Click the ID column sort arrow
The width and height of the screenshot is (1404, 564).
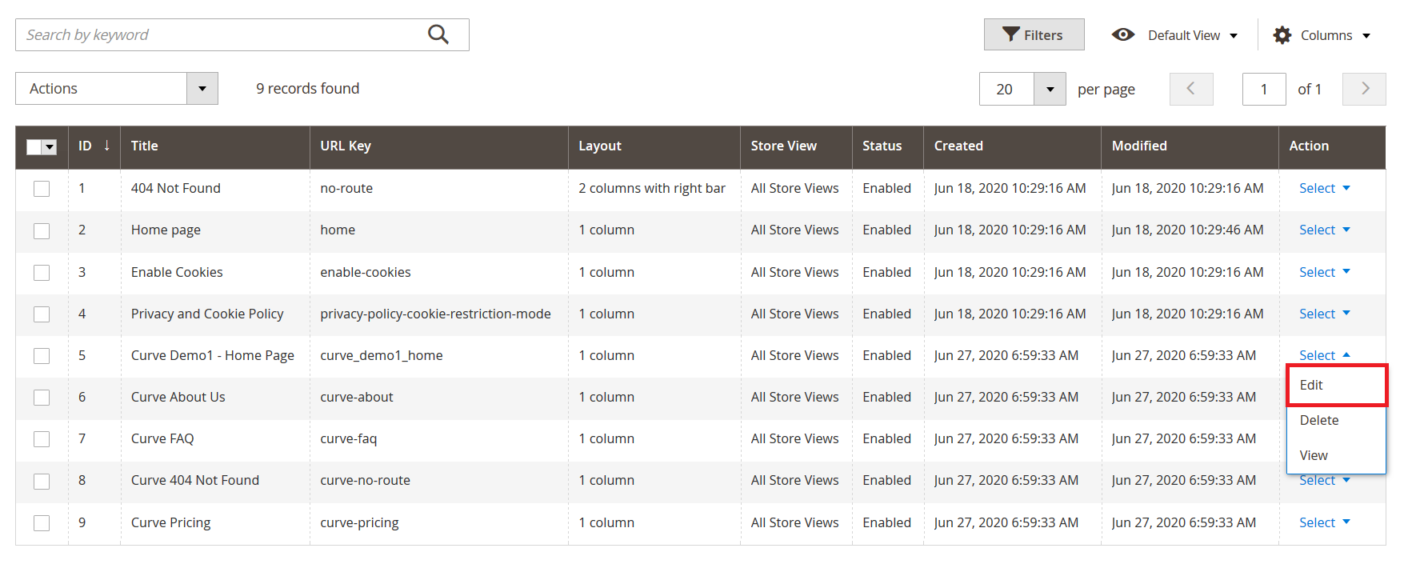coord(106,146)
